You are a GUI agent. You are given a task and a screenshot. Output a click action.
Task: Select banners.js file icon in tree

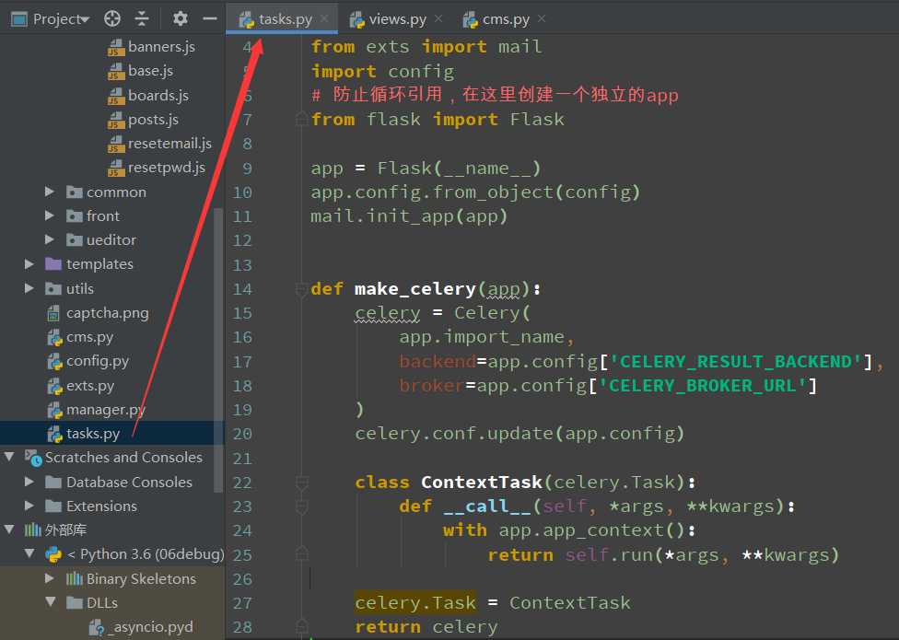(116, 46)
